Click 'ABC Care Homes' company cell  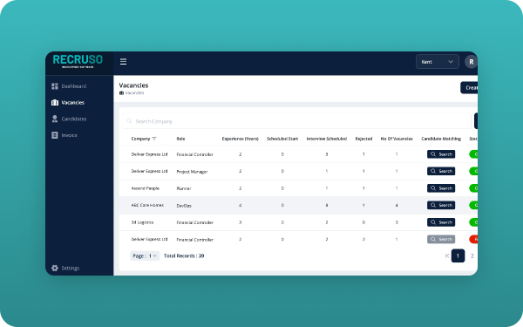pos(147,205)
